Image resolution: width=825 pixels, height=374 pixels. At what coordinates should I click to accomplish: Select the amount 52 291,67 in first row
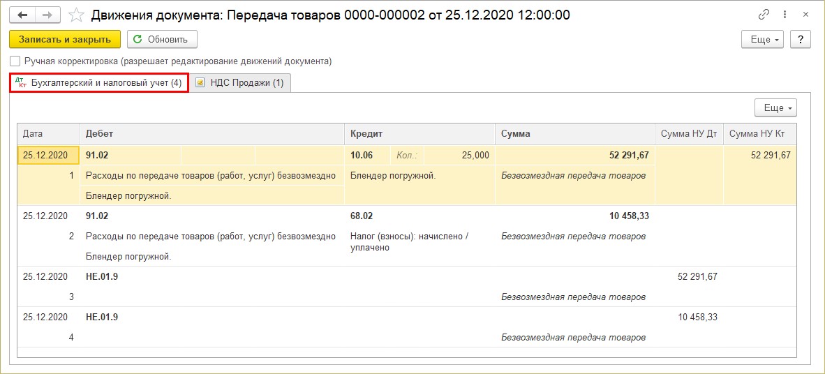click(629, 156)
